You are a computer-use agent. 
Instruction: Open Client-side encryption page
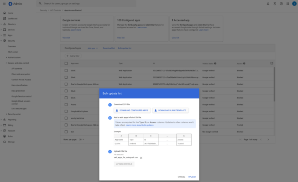[x=21, y=74]
